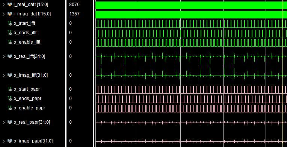Select the o_enable_papr signal name
287x147 pixels.
click(29, 108)
